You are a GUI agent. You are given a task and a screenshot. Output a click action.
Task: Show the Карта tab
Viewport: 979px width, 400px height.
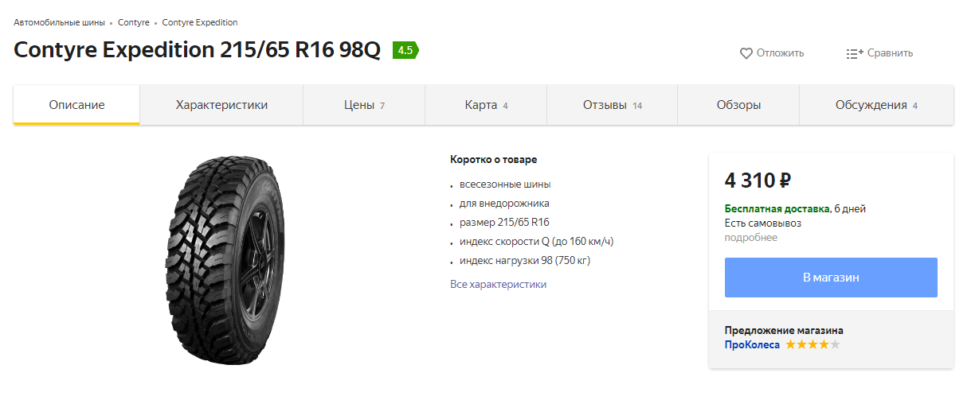point(486,105)
